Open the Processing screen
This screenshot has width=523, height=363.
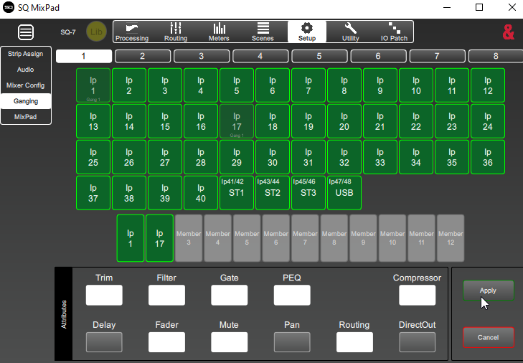click(132, 32)
